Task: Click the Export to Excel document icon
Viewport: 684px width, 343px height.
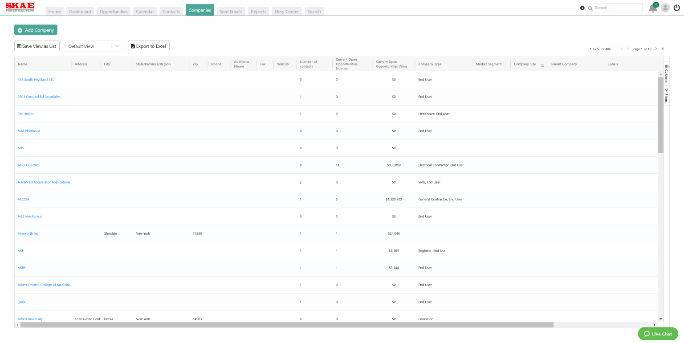Action: coord(133,46)
